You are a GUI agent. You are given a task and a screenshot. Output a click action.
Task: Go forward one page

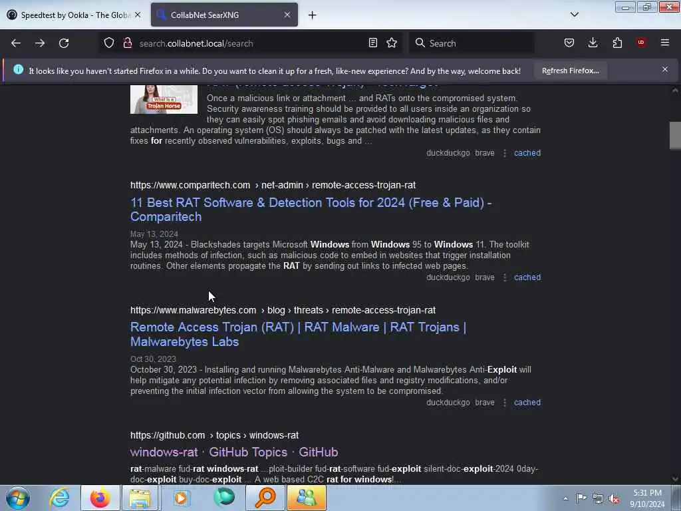tap(40, 43)
